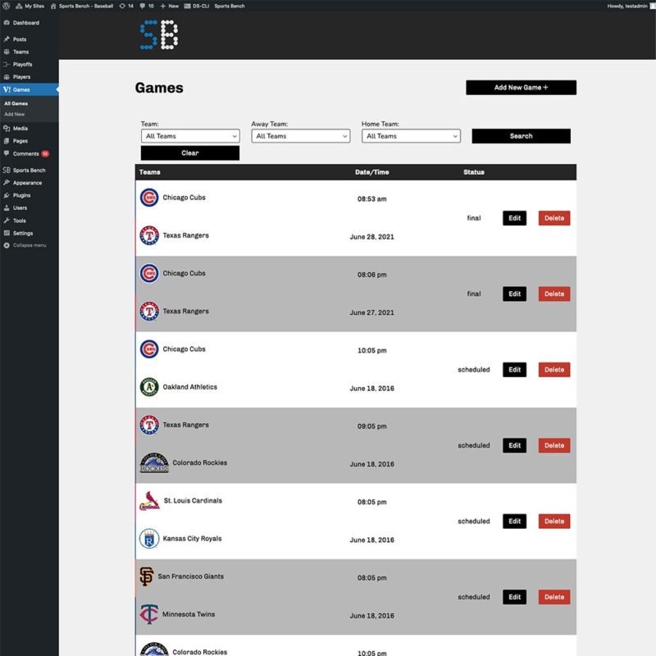
Task: Delete the Cubs vs Oakland Athletics game
Action: [554, 370]
